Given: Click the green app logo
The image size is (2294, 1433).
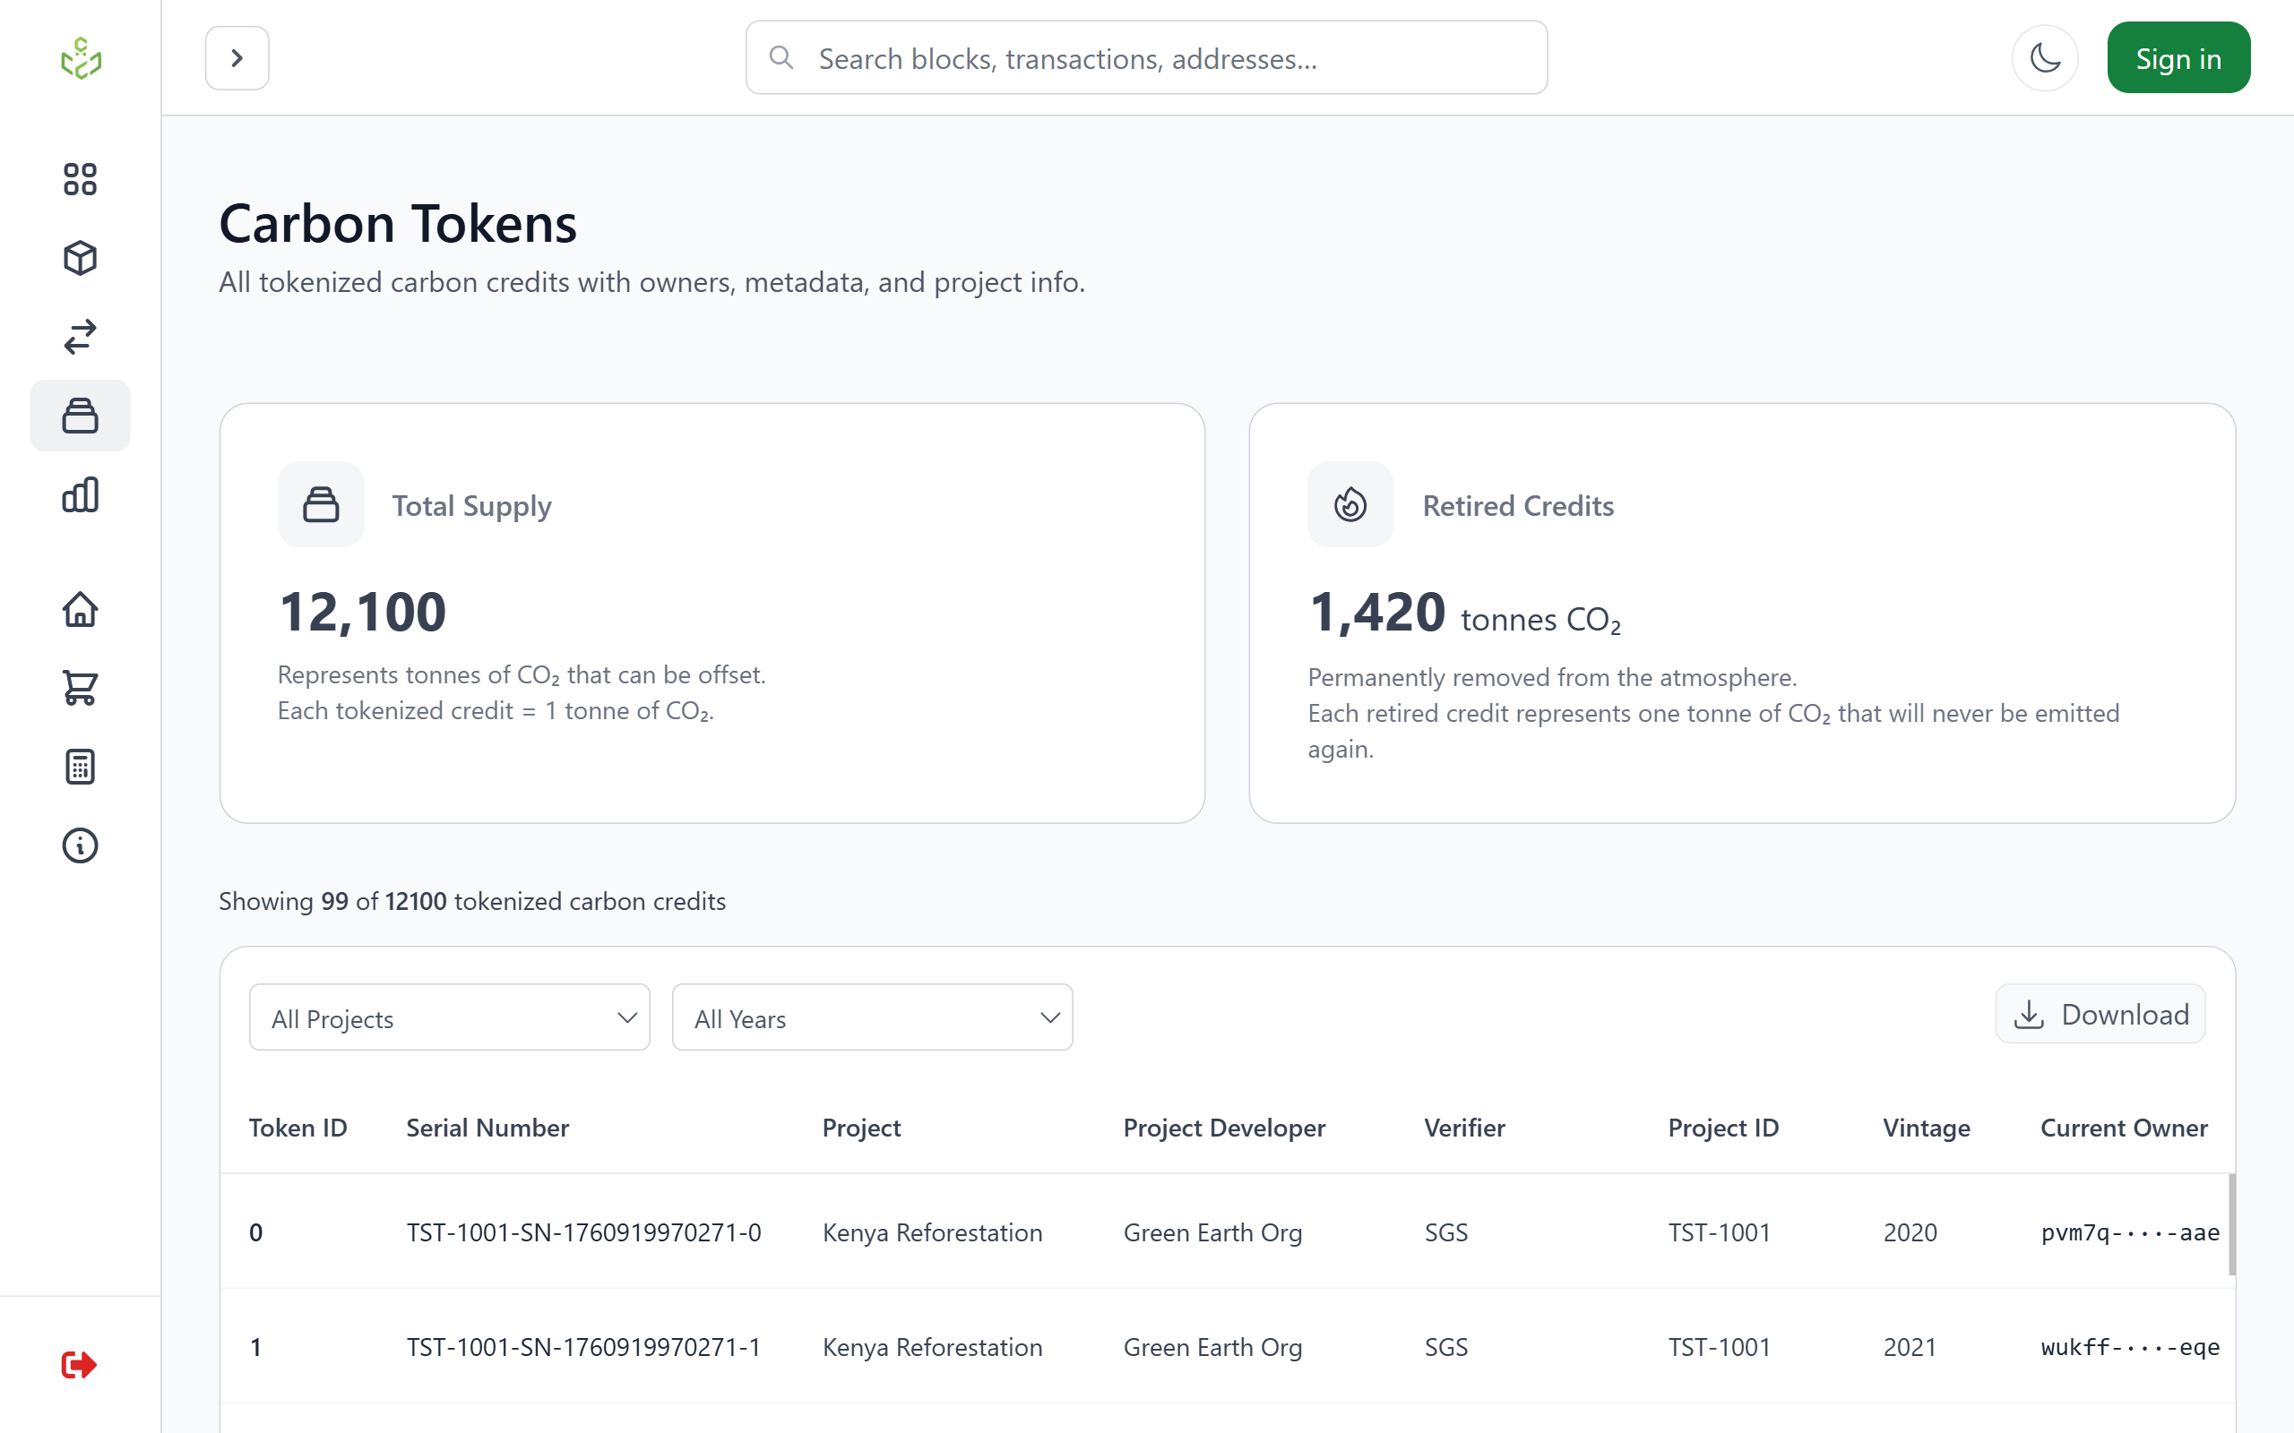Looking at the screenshot, I should (81, 59).
